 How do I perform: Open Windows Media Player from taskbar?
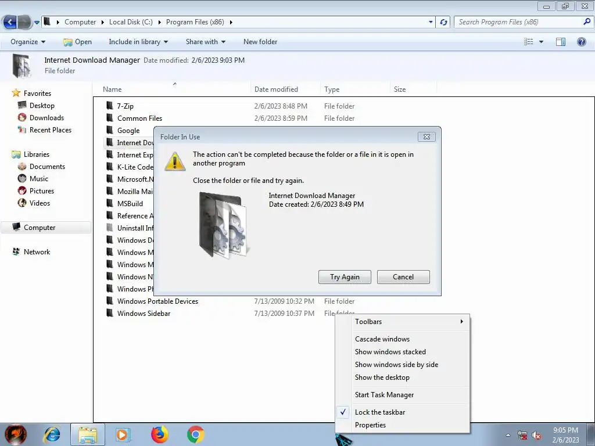(x=123, y=434)
